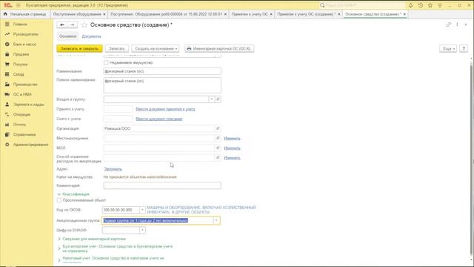
Task: Click Ввести документ списания link
Action: (159, 119)
